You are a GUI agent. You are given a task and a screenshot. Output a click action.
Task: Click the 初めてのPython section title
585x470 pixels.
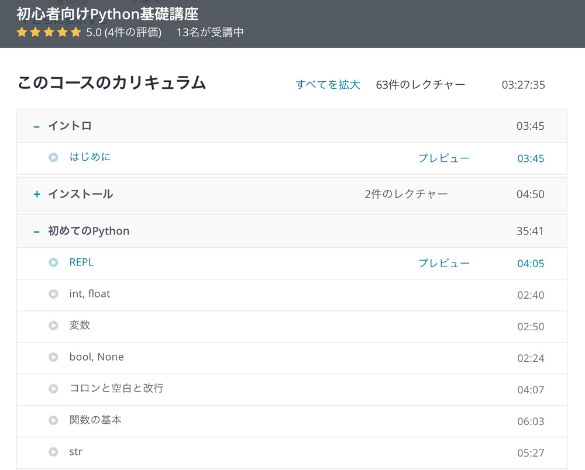(x=89, y=231)
